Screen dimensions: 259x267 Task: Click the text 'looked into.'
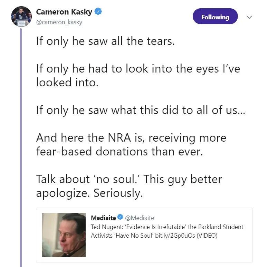coord(67,83)
